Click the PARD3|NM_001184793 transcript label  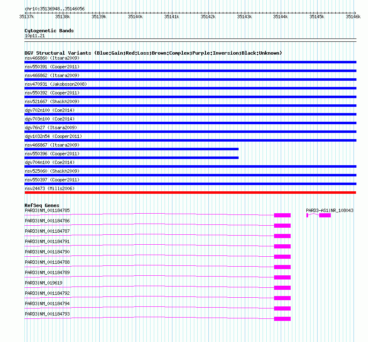pos(47,314)
